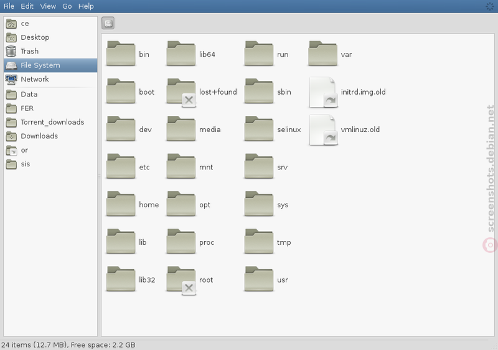
Task: Select the lib64 folder icon
Action: tap(181, 54)
